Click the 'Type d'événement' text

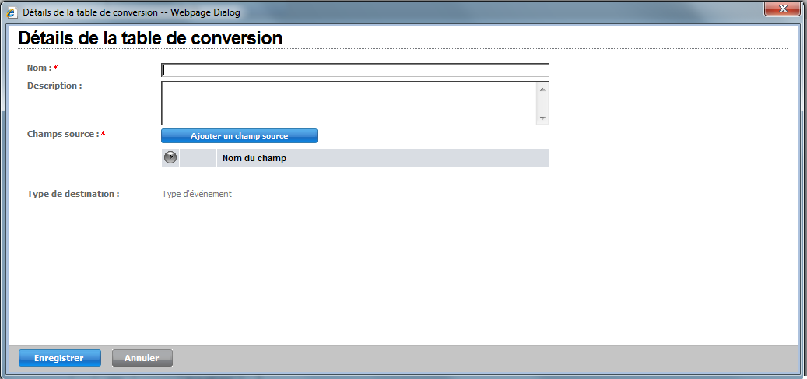pyautogui.click(x=197, y=194)
